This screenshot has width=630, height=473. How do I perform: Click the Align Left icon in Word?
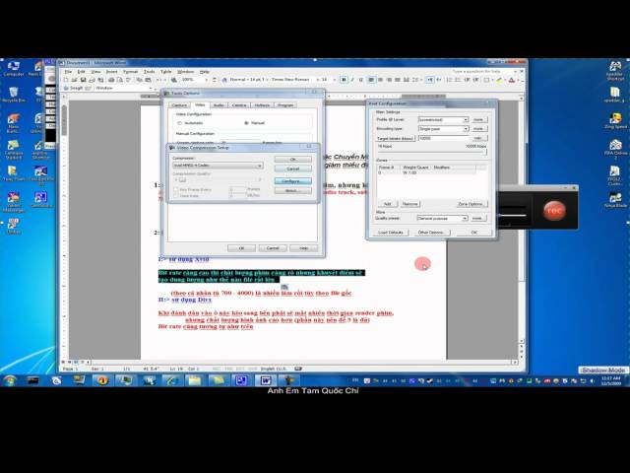[372, 80]
